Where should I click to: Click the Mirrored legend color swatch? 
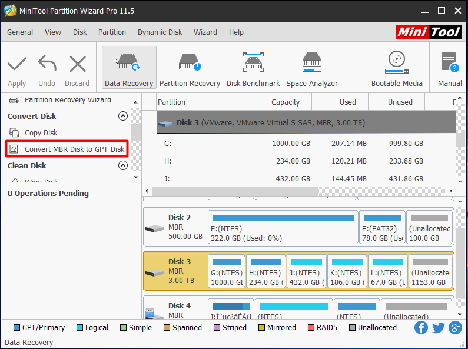tap(261, 328)
